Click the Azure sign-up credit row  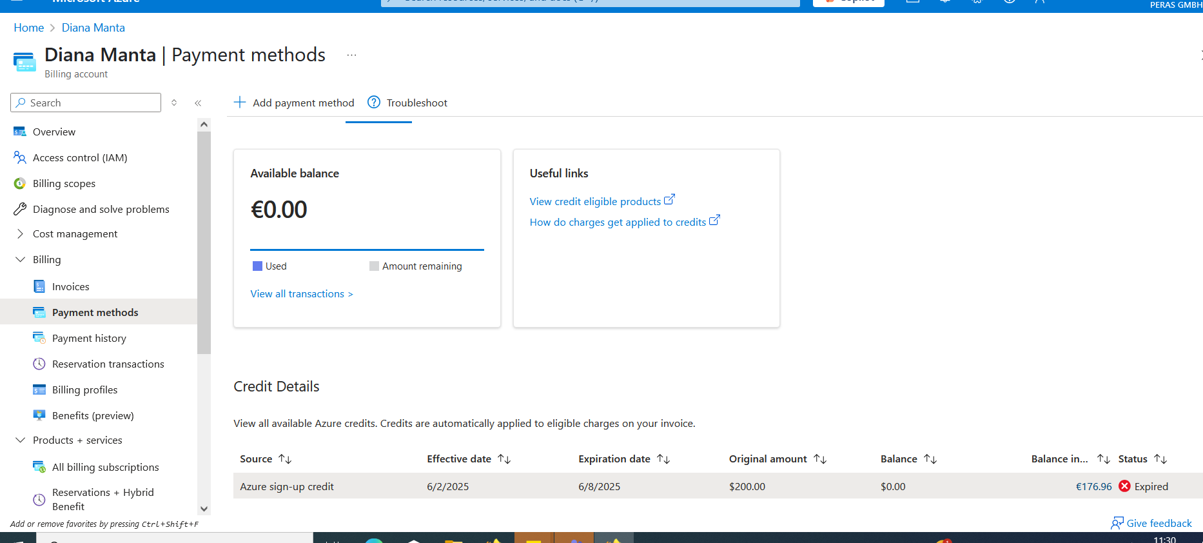(718, 486)
